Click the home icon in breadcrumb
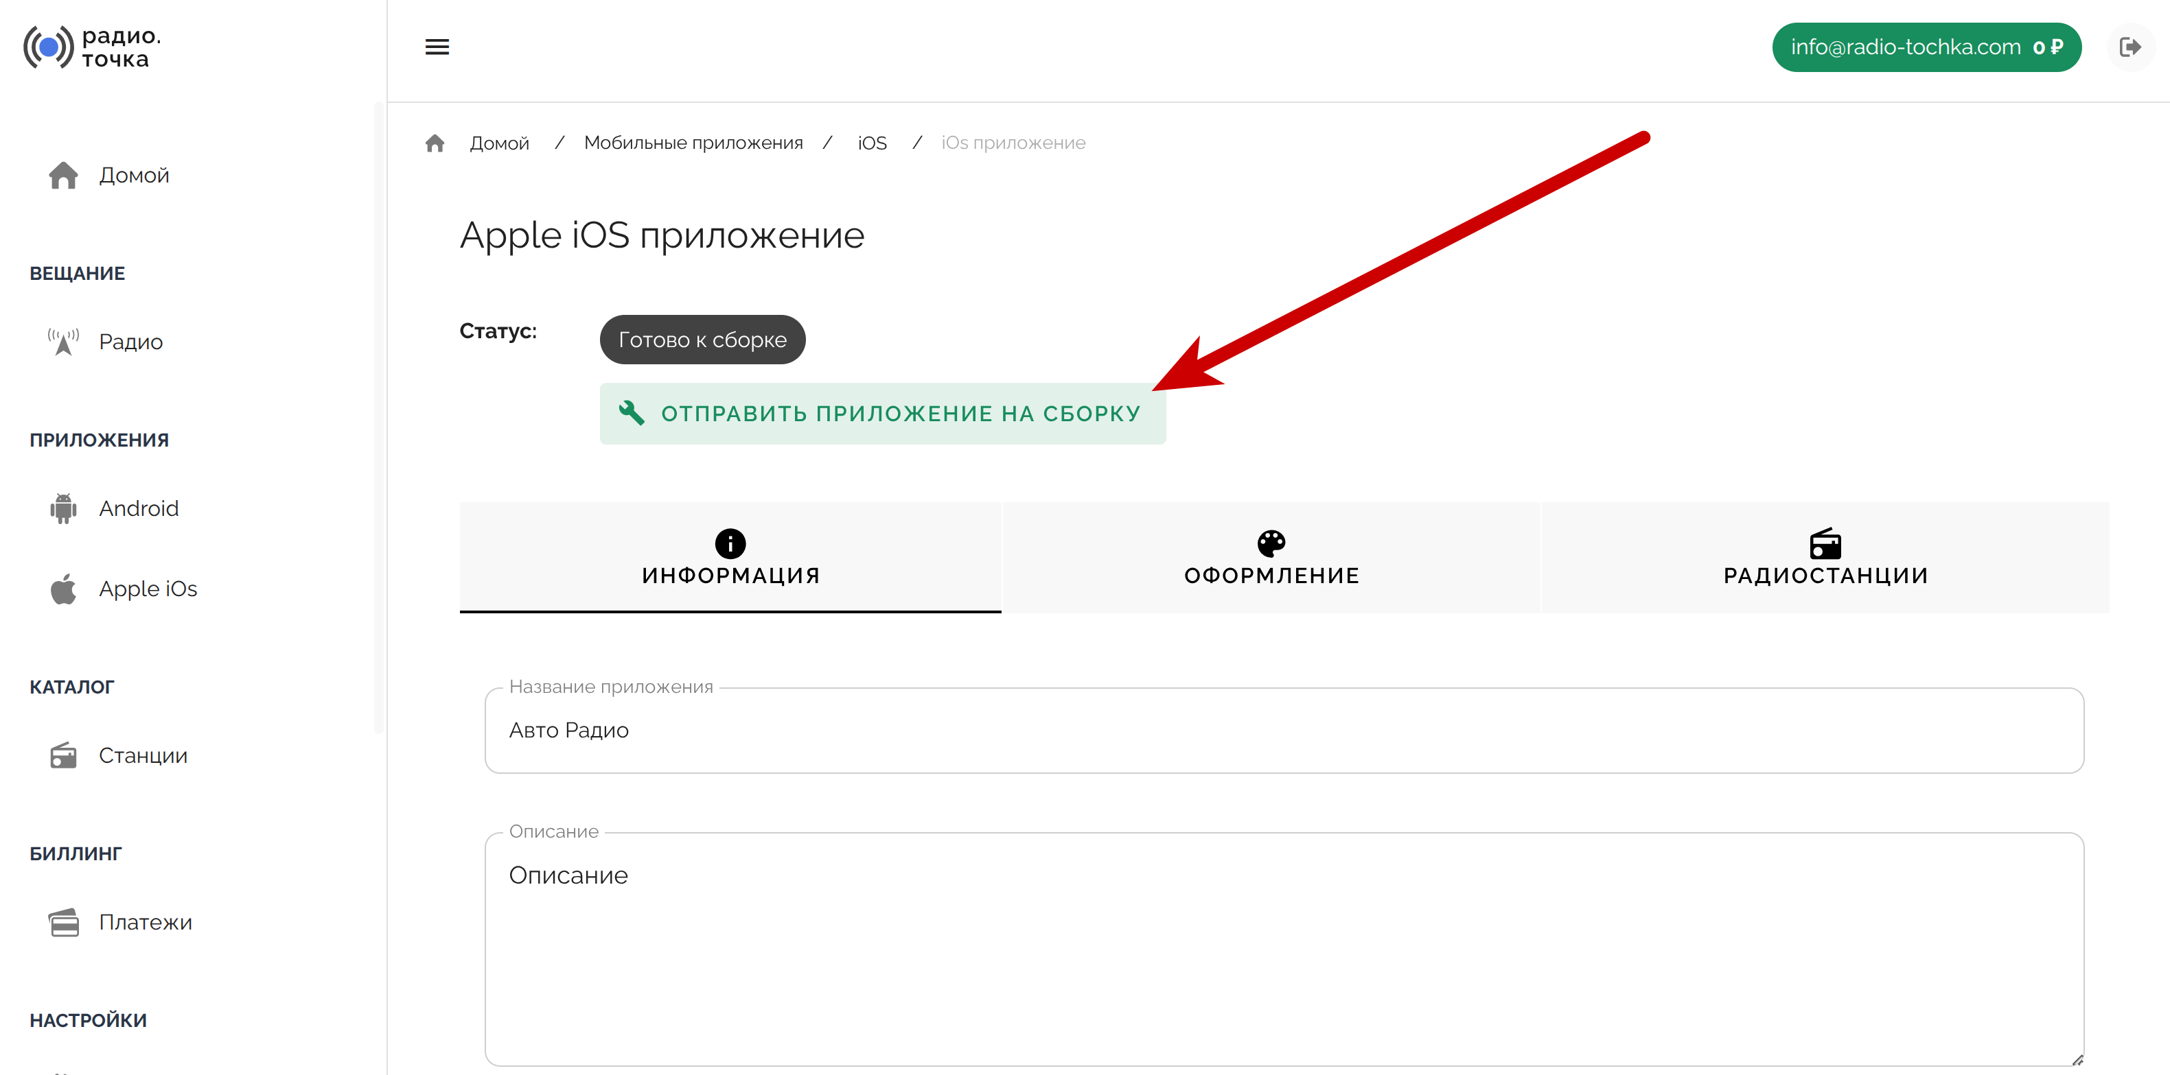 [435, 143]
